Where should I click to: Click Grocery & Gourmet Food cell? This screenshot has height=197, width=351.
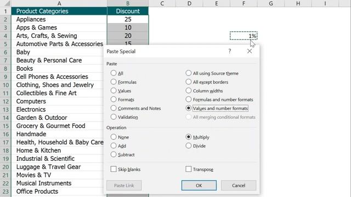pyautogui.click(x=58, y=126)
